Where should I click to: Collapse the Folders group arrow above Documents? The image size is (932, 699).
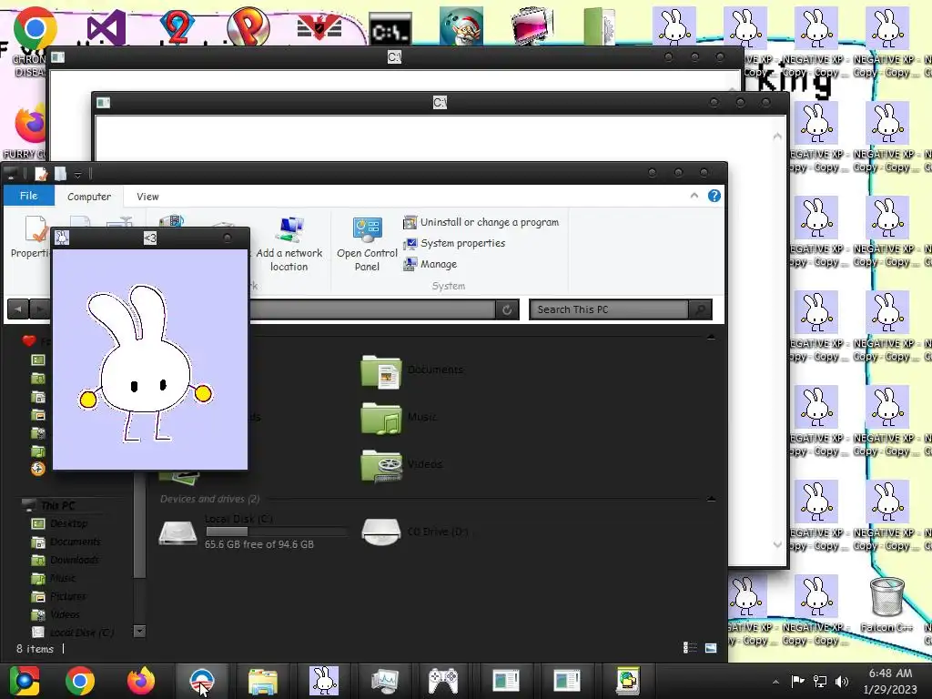tap(712, 338)
